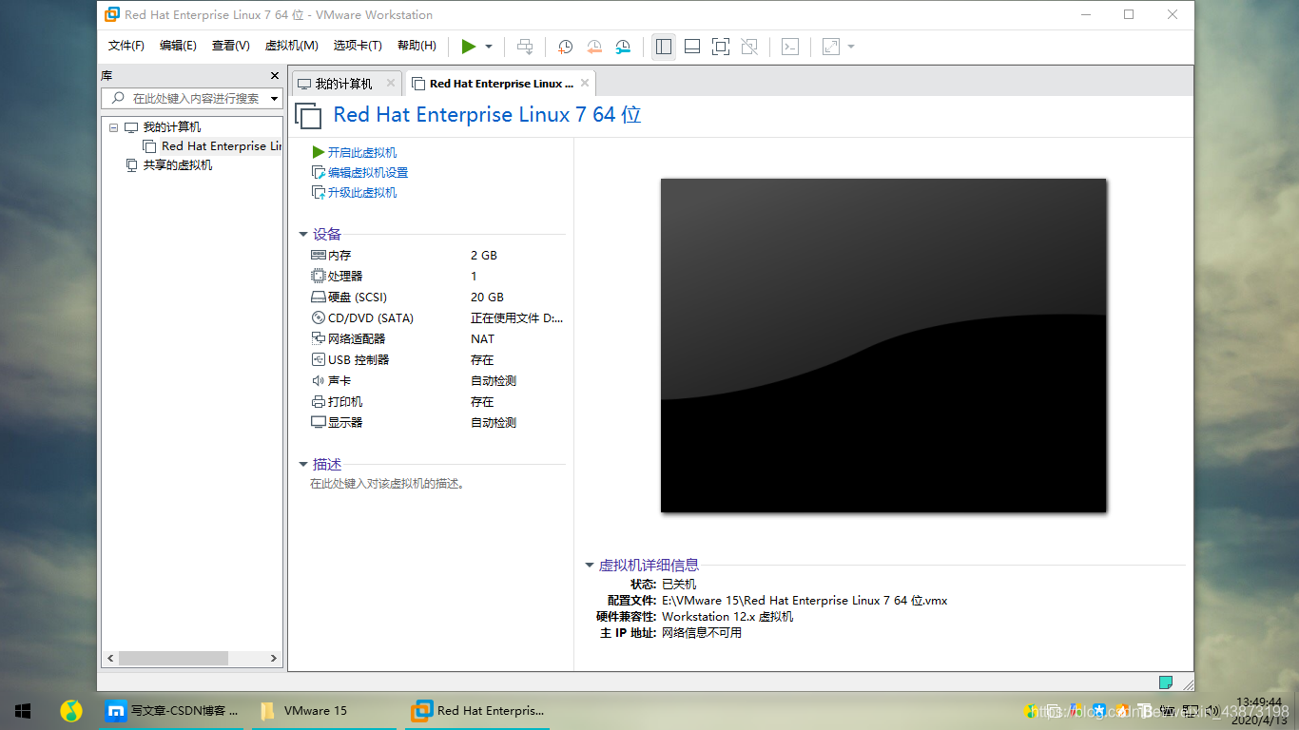
Task: Open the stretch display dropdown arrow
Action: pos(851,46)
